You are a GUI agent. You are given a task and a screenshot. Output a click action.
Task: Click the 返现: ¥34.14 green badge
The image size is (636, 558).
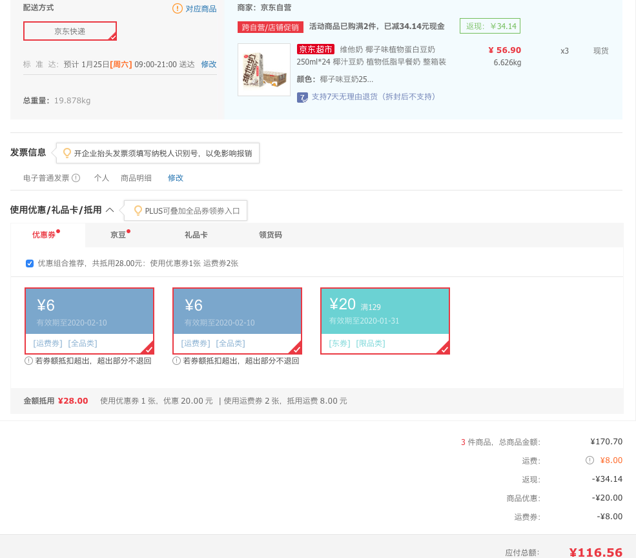click(490, 26)
